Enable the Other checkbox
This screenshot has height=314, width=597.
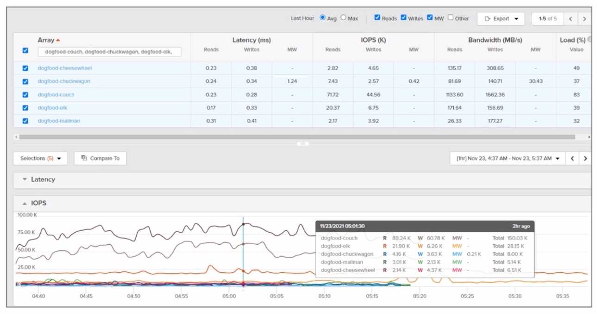451,18
